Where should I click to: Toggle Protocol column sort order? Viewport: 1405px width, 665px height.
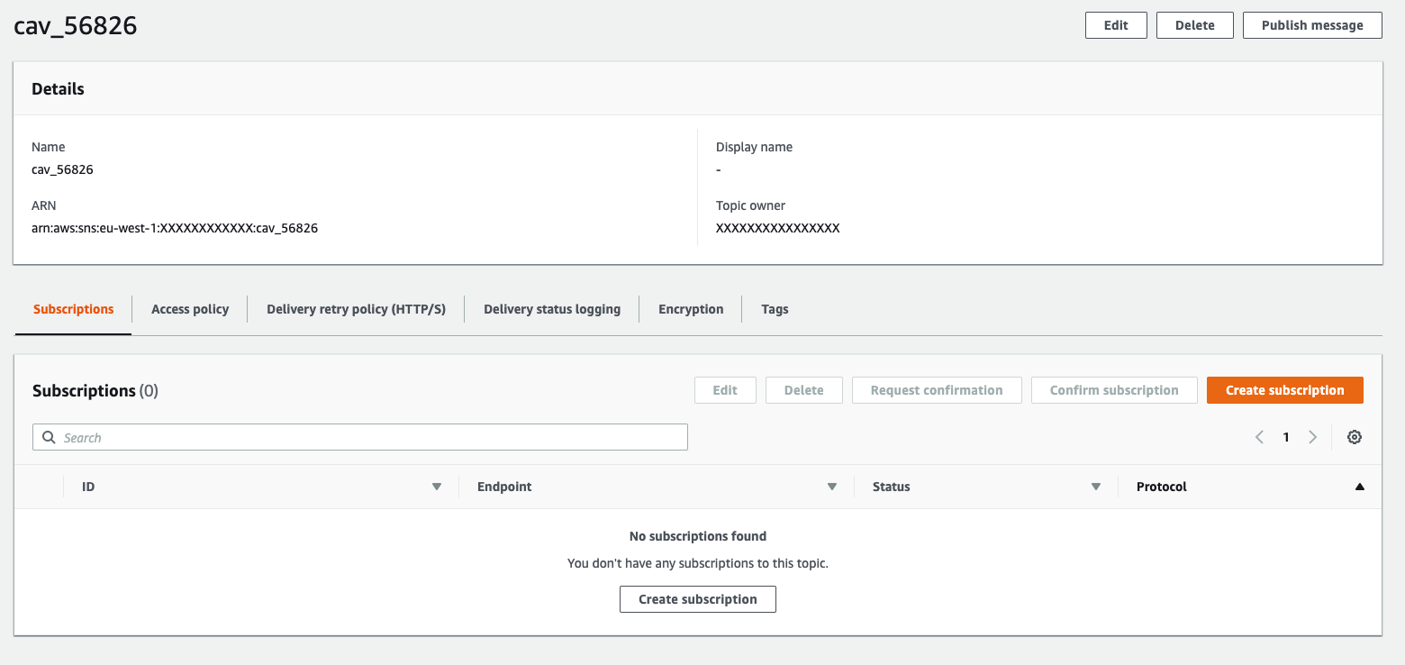pos(1359,487)
